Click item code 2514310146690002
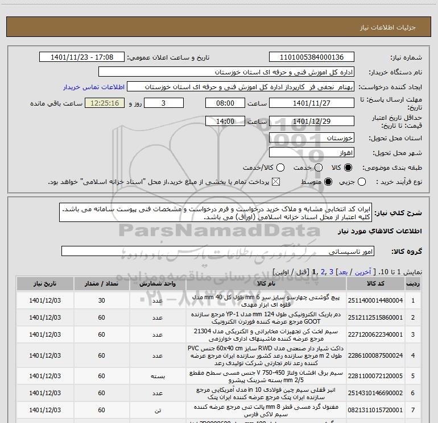Image resolution: width=438 pixels, height=423 pixels. [x=375, y=393]
